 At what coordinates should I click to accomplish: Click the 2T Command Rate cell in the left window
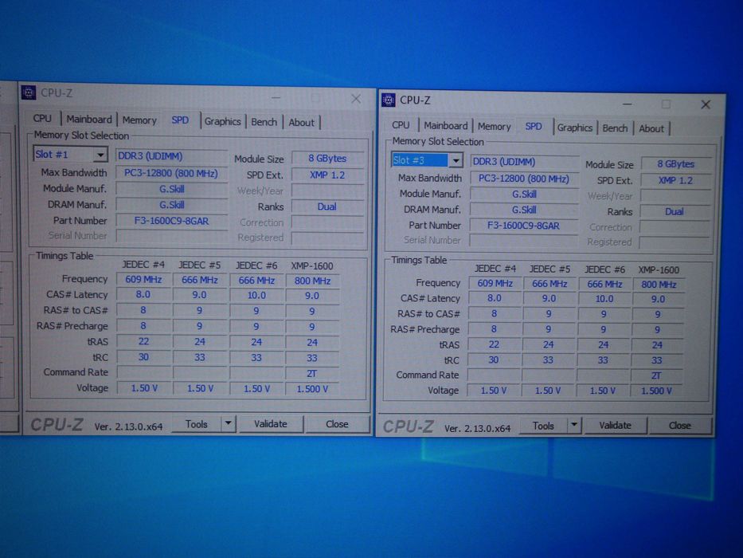(x=312, y=373)
